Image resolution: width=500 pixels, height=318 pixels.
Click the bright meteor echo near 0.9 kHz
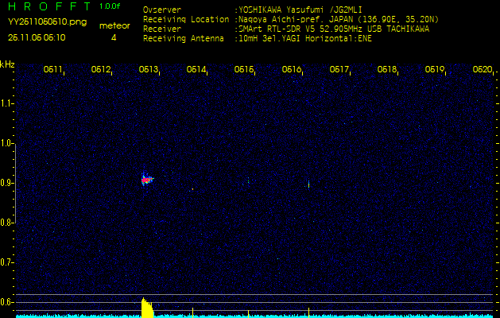[146, 180]
